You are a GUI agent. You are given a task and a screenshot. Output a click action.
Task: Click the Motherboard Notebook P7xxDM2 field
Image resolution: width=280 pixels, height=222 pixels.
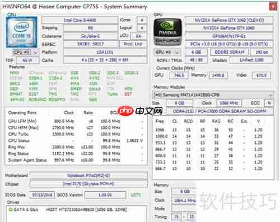pos(88,176)
